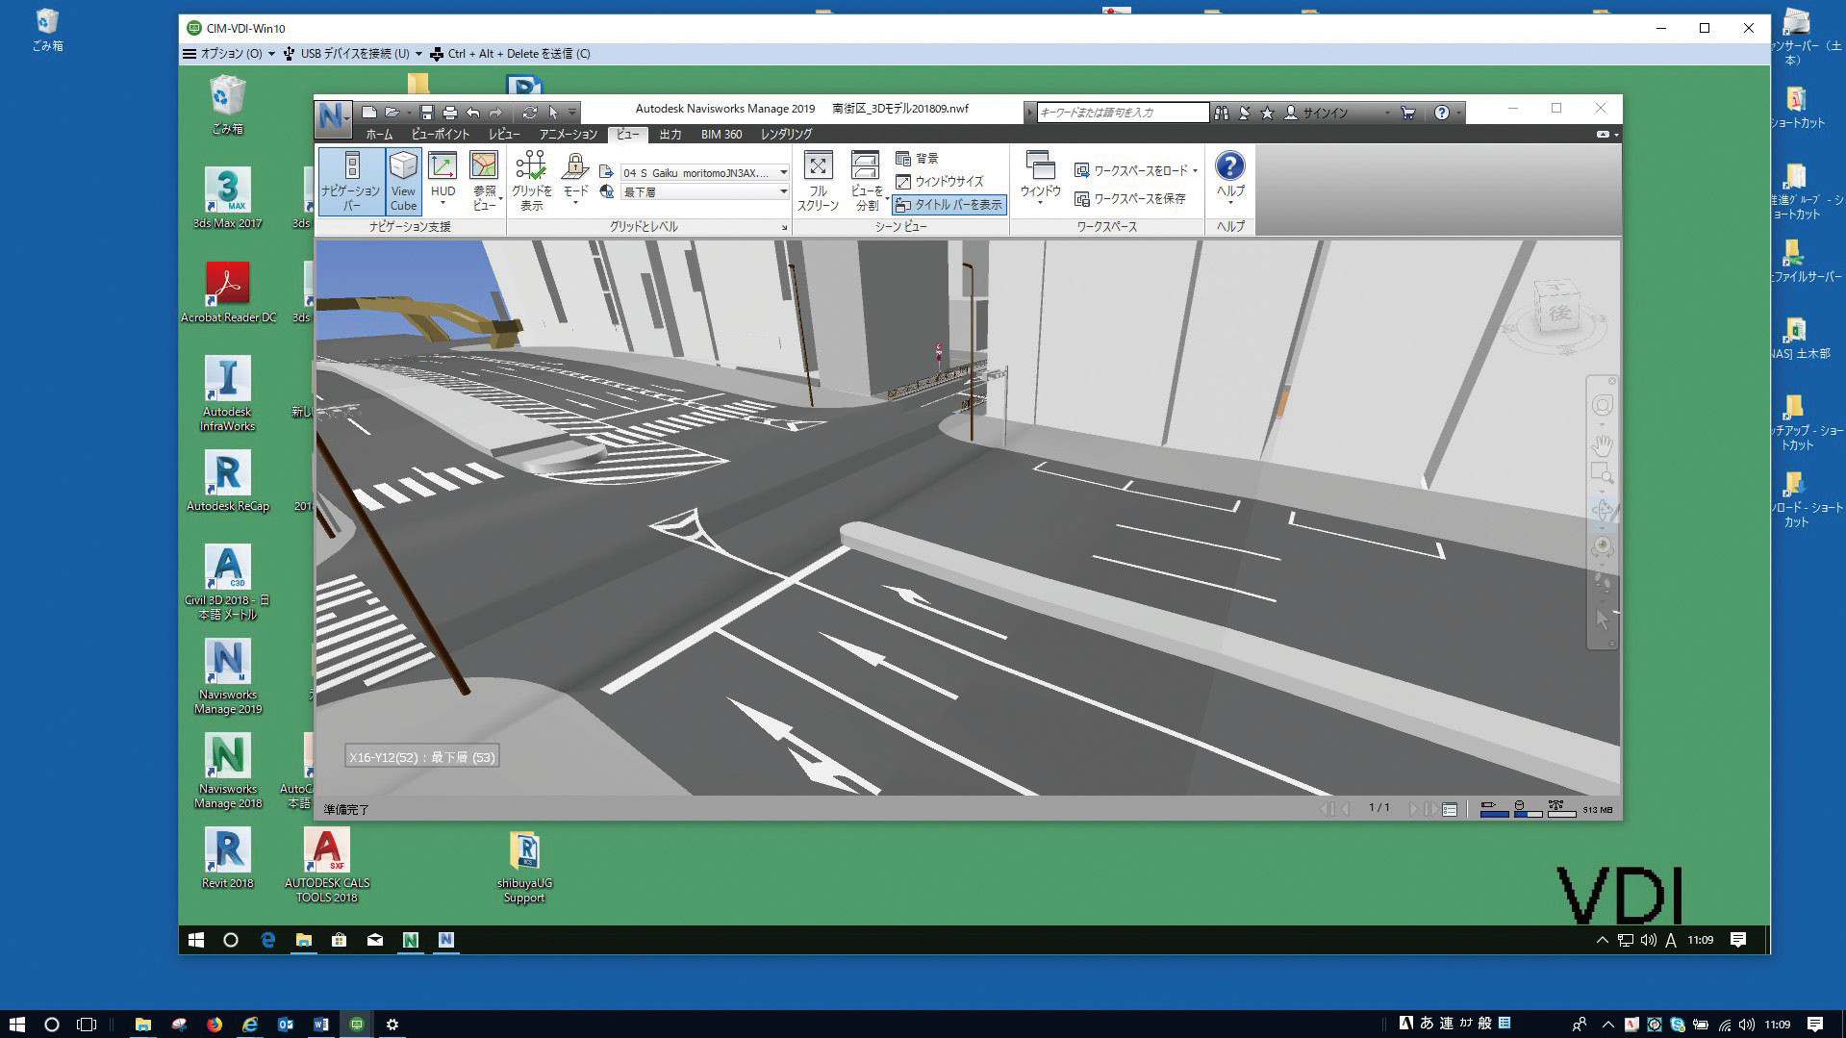
Task: Switch to the ホーム ribbon tab
Action: tap(379, 135)
